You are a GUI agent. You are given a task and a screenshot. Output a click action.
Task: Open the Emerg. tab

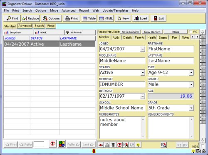[x=163, y=37]
